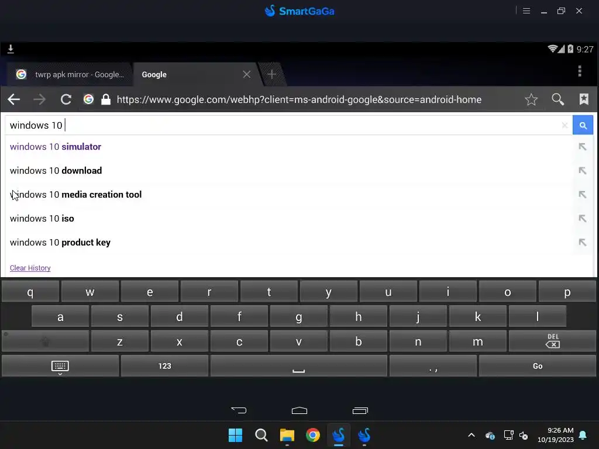
Task: Click the blue Google search button
Action: [583, 125]
